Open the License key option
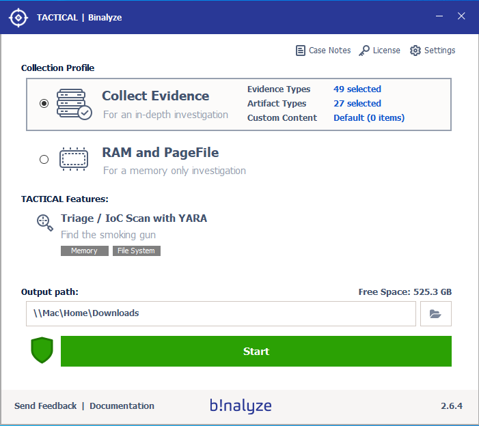Viewport: 479px width, 426px height. click(380, 51)
